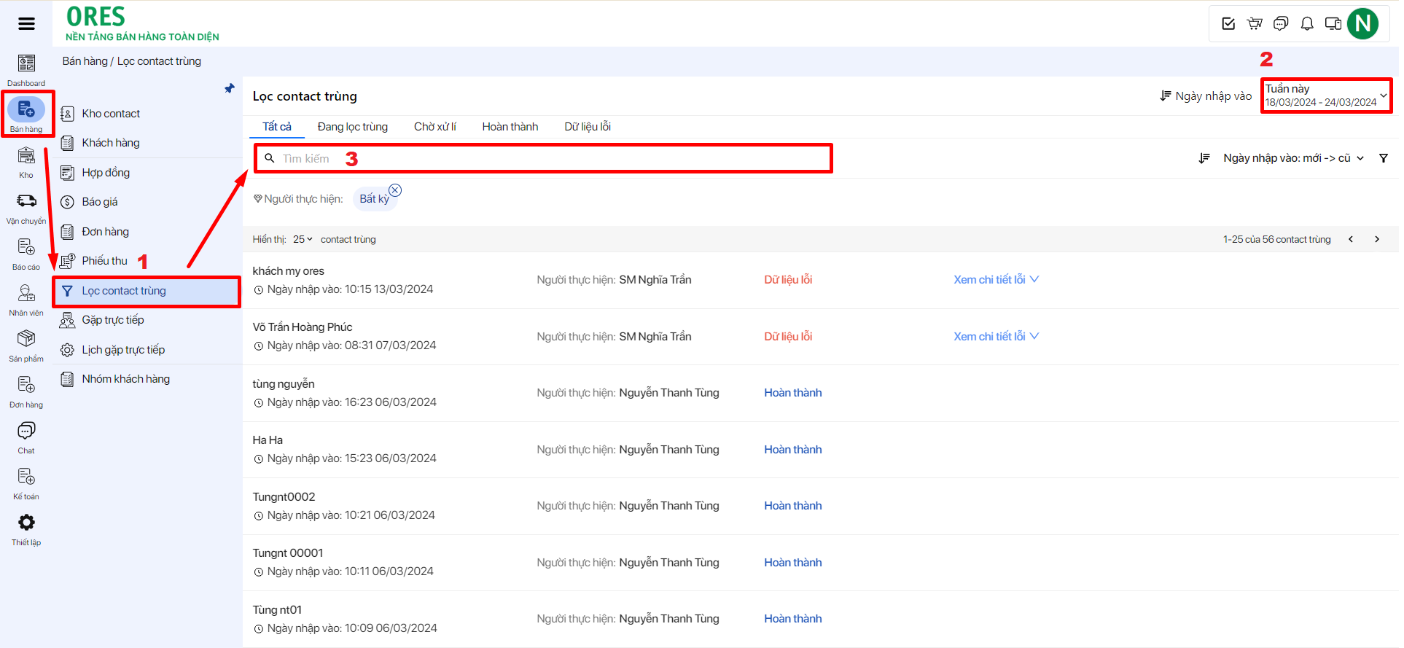
Task: Expand the Ngày nhập vào sort dropdown
Action: coord(1292,158)
